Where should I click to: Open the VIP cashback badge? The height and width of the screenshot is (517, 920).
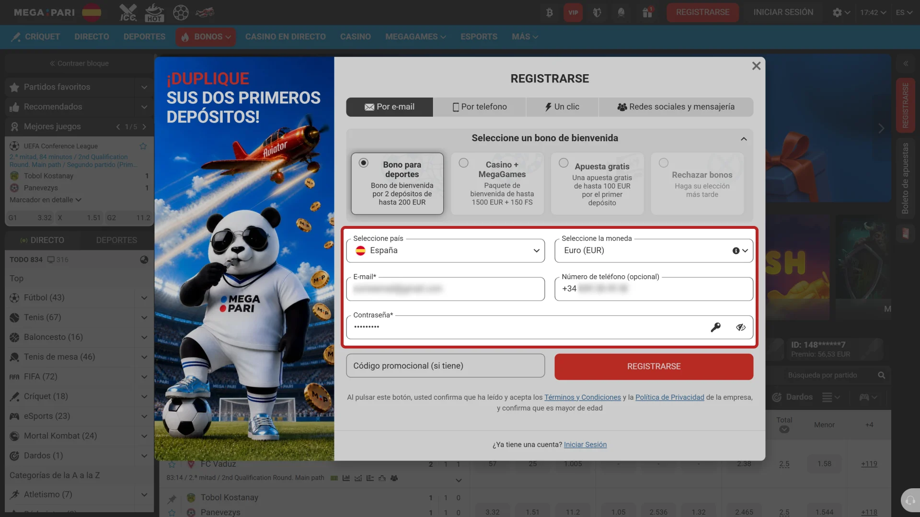[573, 12]
